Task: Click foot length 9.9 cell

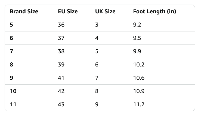Action: click(x=137, y=51)
